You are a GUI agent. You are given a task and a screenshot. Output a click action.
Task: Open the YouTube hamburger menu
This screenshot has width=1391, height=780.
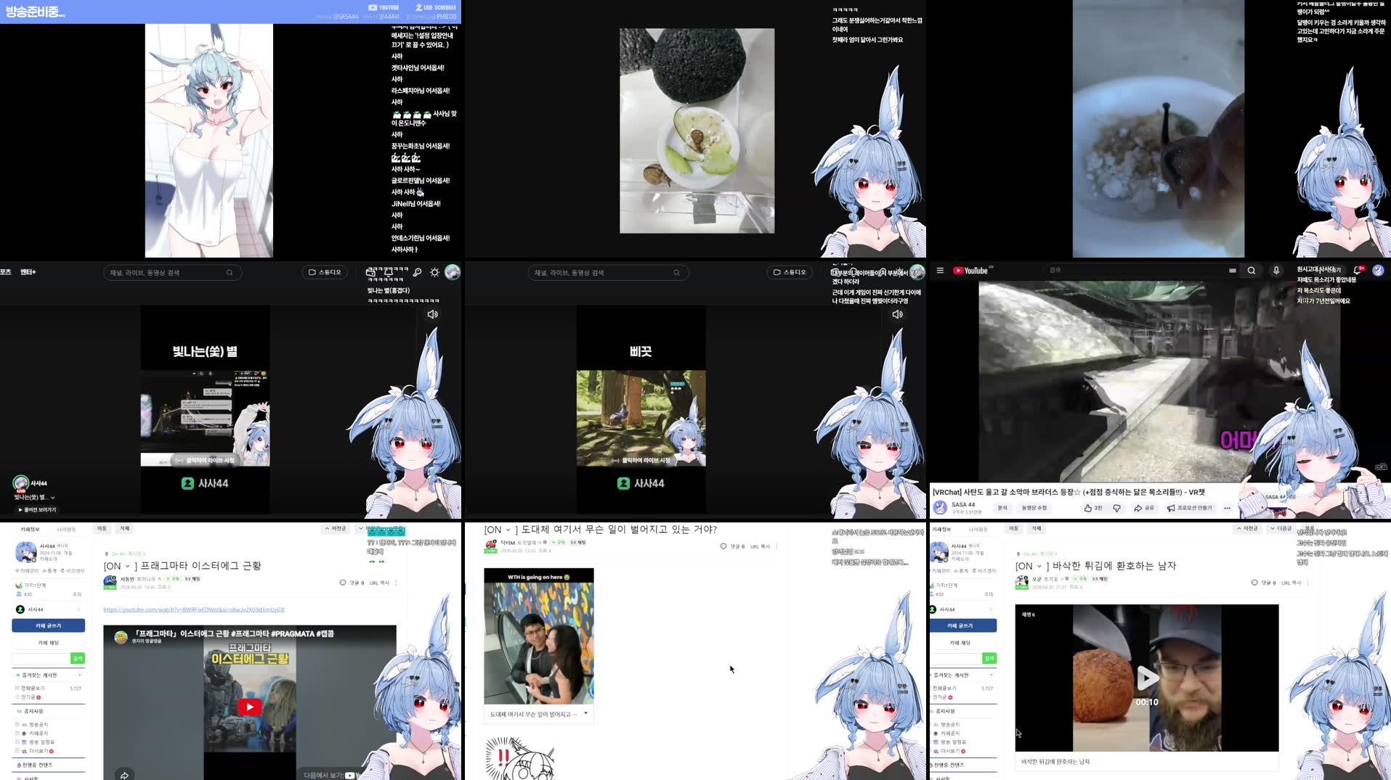tap(940, 271)
